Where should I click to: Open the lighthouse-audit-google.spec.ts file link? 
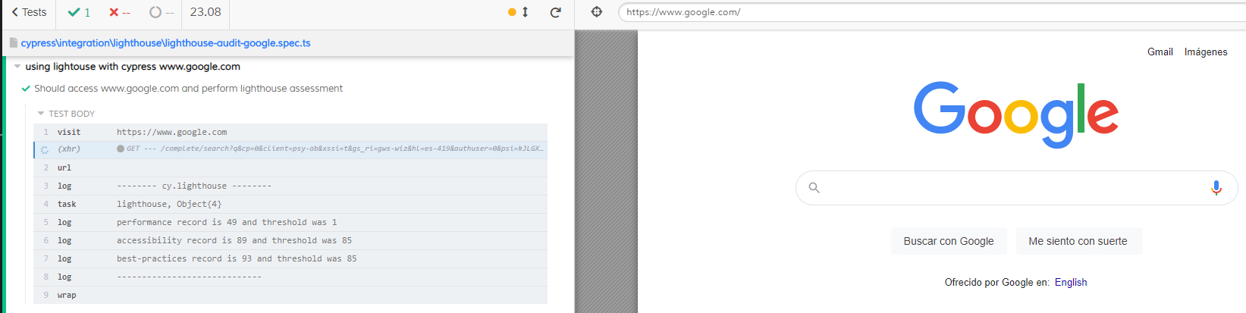[x=165, y=43]
